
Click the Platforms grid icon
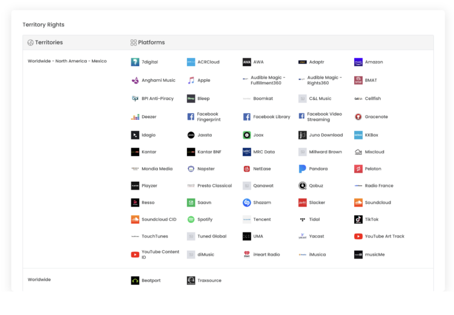coord(134,42)
